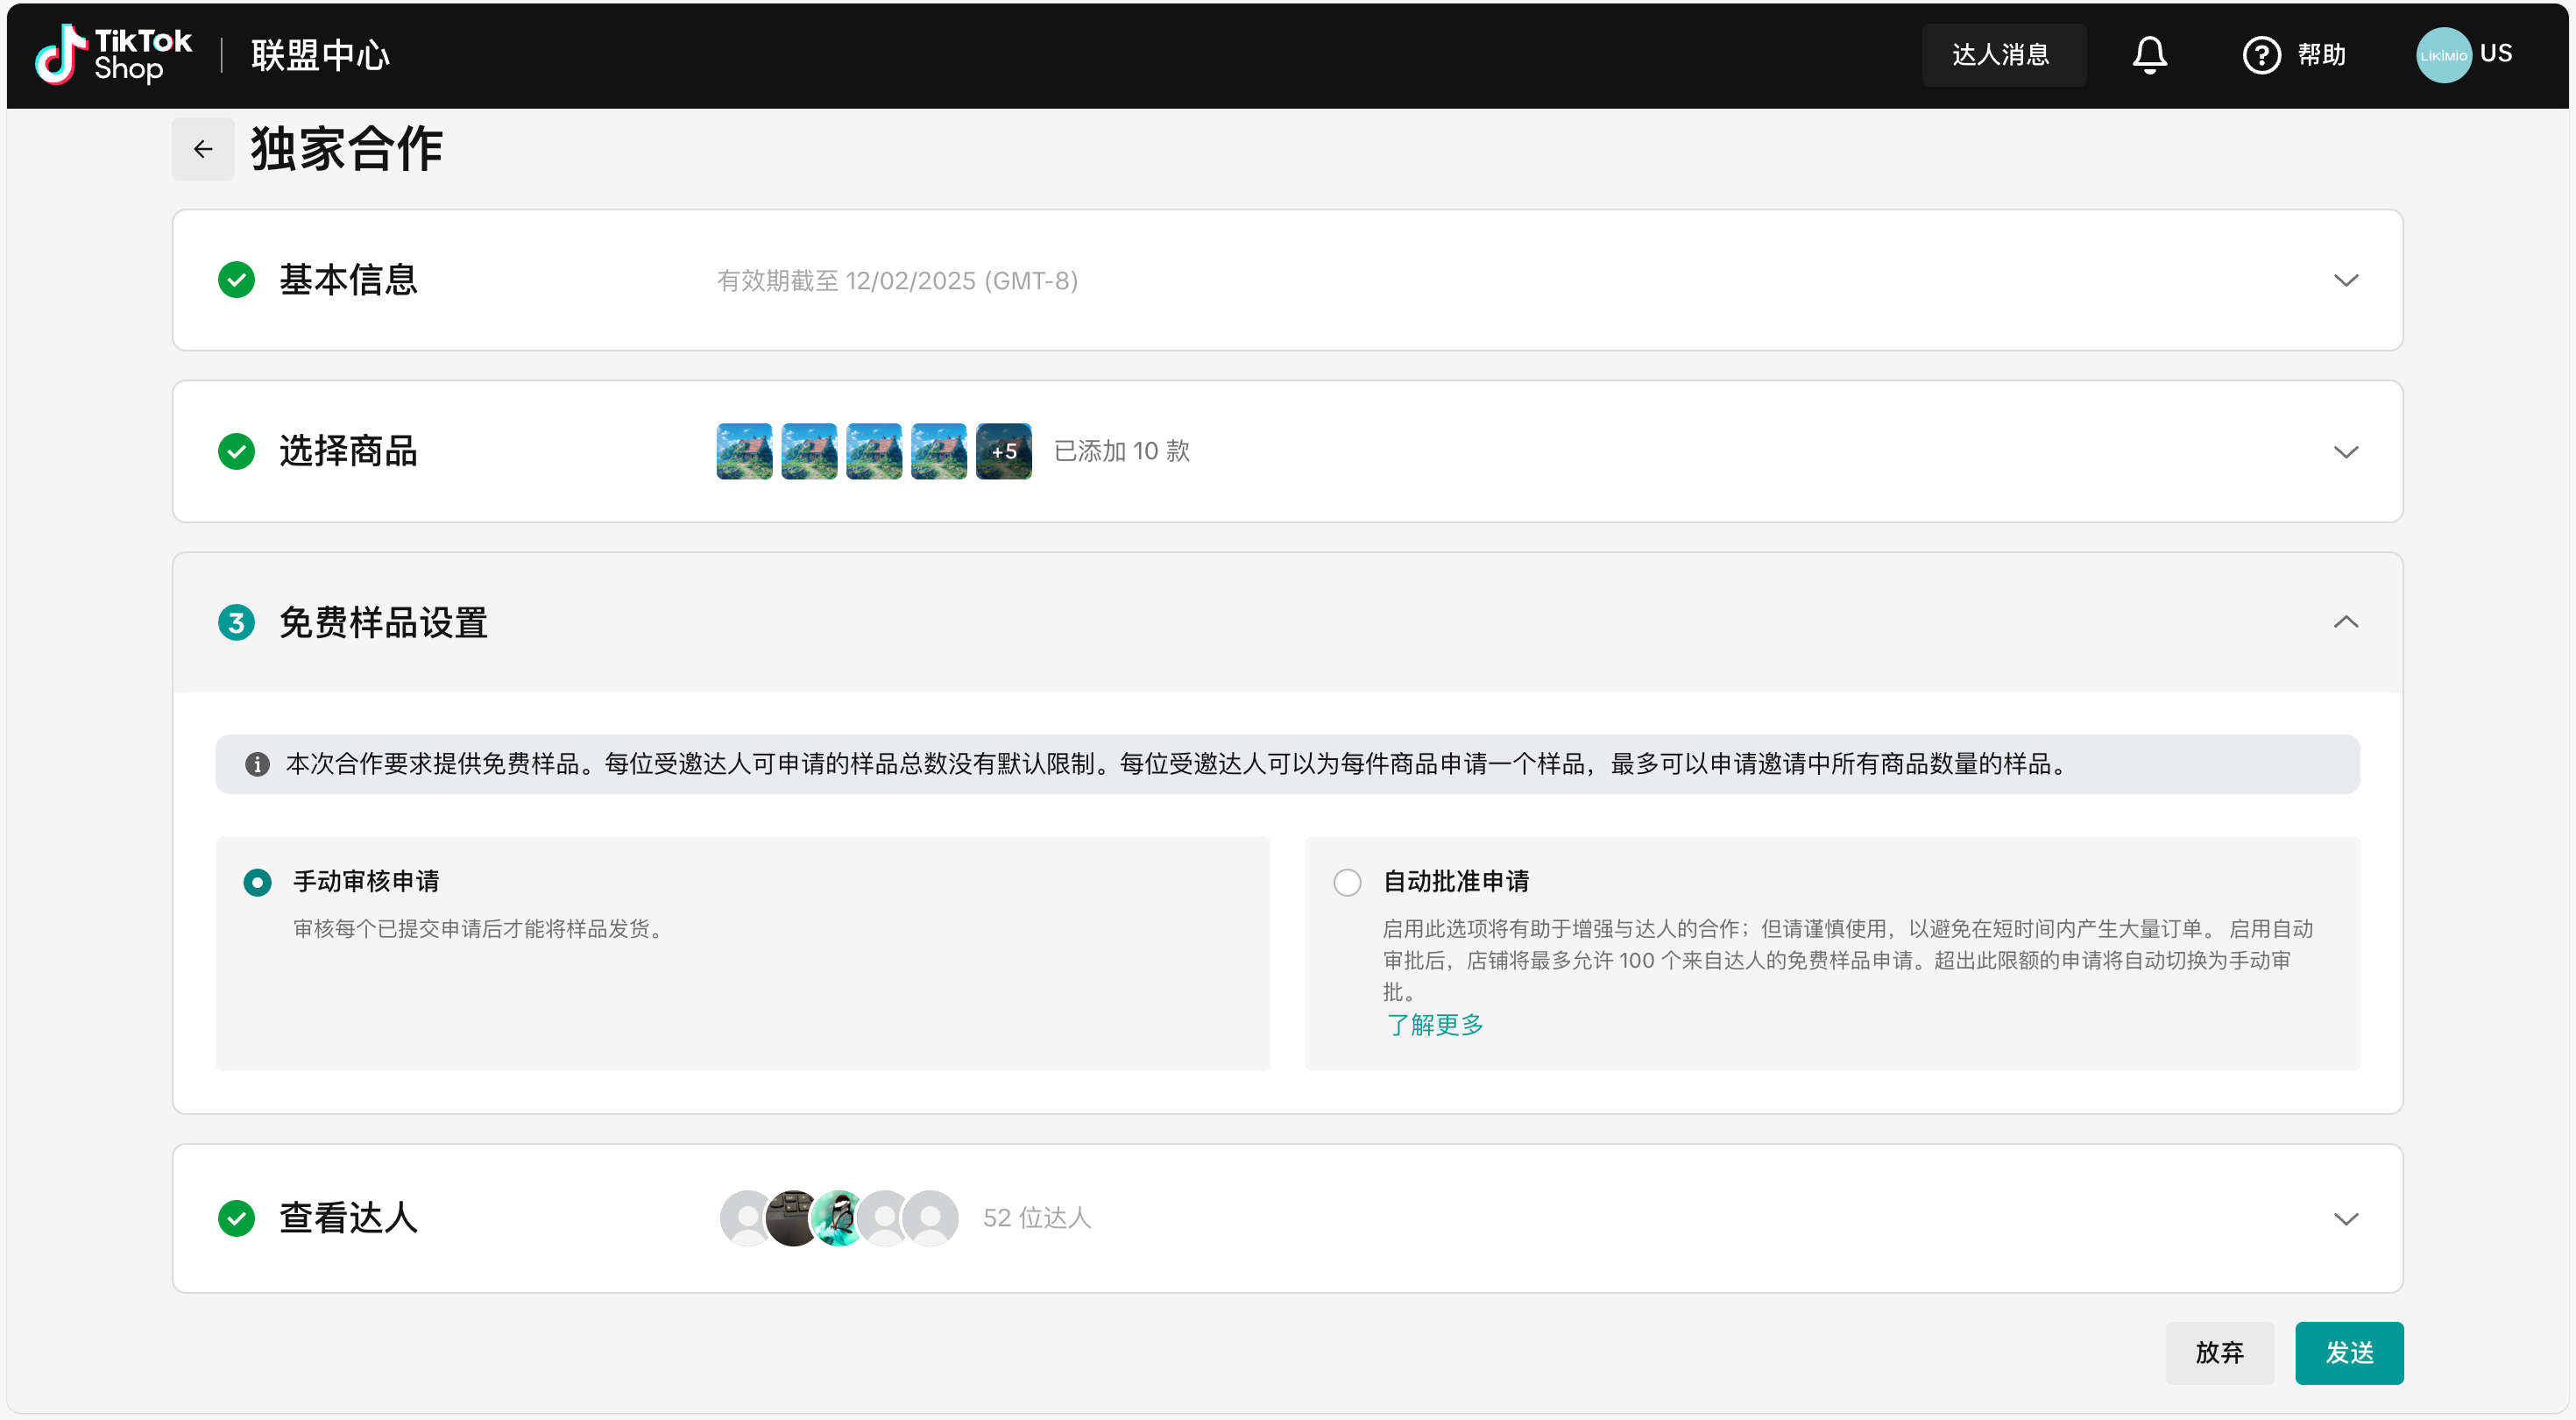Open the 了解更多 link

pyautogui.click(x=1434, y=1024)
